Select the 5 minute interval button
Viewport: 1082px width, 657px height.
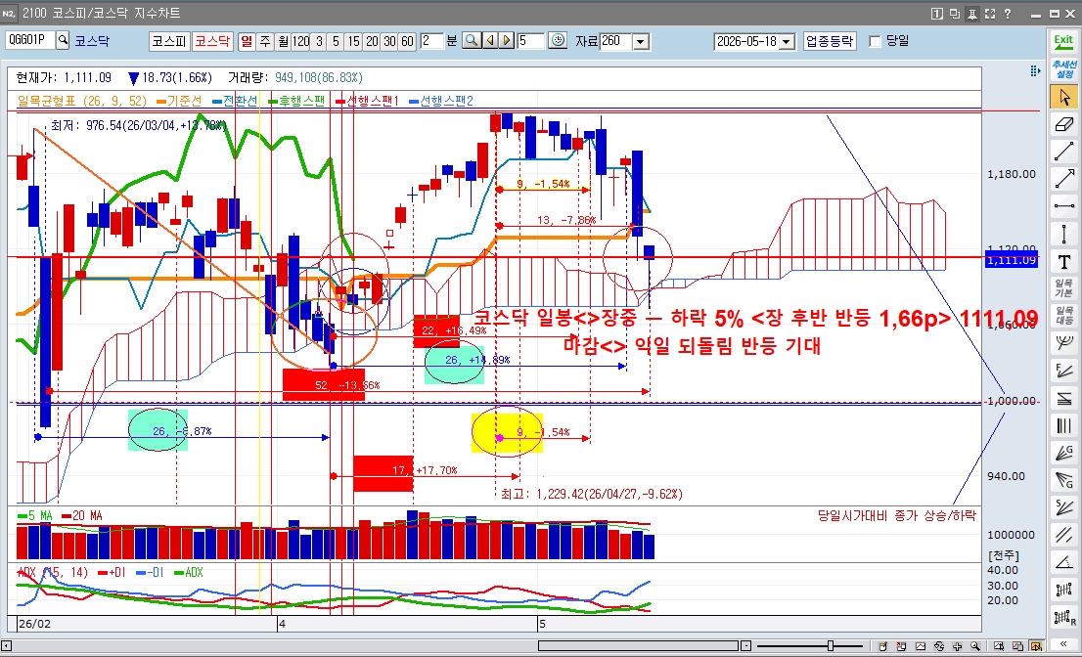(x=337, y=41)
